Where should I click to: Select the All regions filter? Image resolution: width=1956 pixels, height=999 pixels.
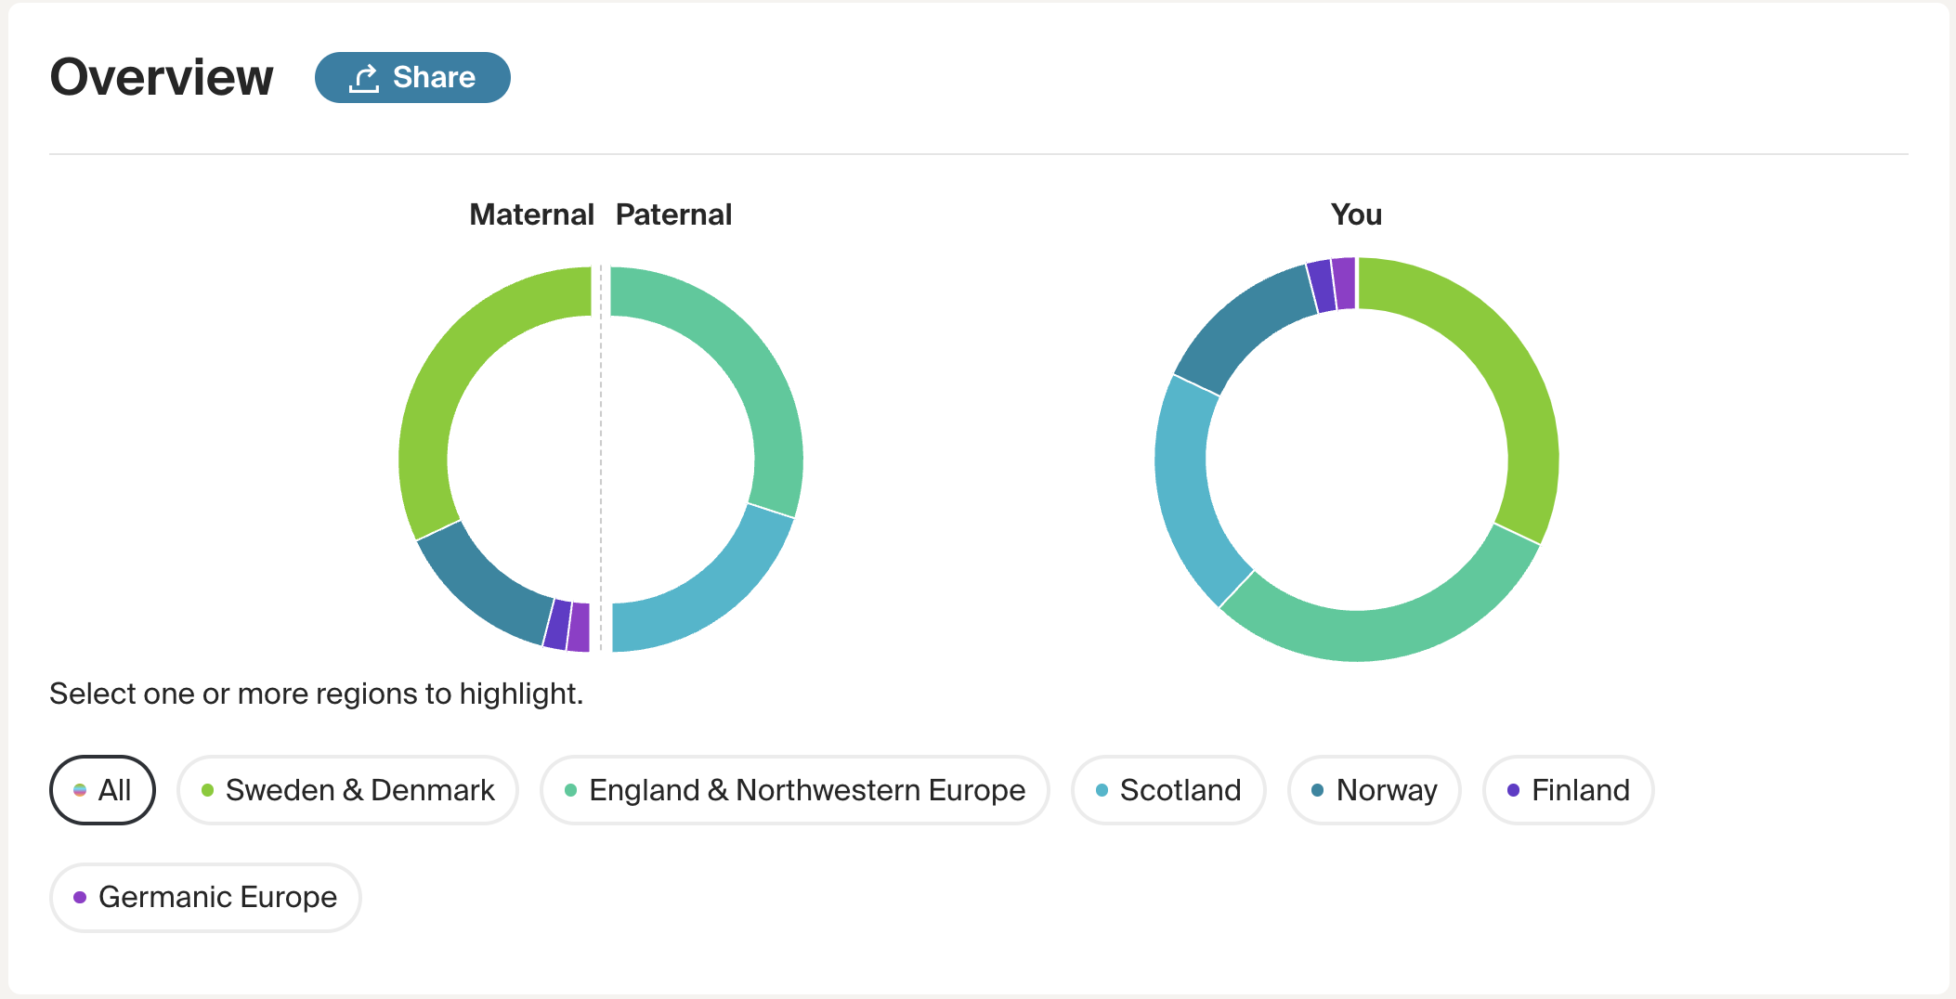[x=102, y=790]
